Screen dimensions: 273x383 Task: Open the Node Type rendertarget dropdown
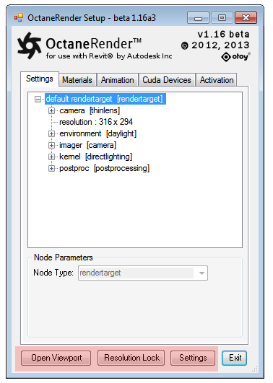point(143,273)
